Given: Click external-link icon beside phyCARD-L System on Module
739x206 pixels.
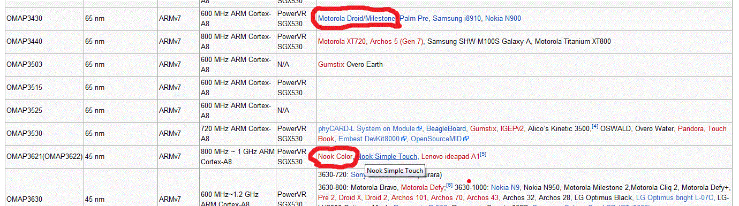Looking at the screenshot, I should (x=420, y=129).
